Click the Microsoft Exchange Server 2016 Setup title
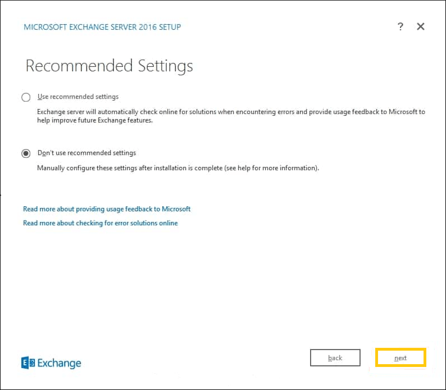Image resolution: width=446 pixels, height=390 pixels. [102, 27]
